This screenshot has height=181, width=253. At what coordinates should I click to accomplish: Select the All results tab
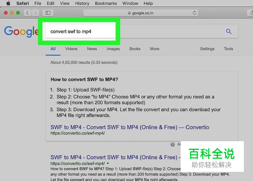pyautogui.click(x=53, y=49)
